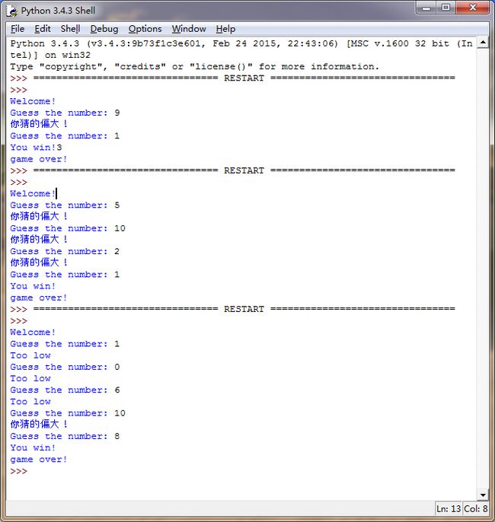Screen dimensions: 495x522
Task: Open the Window menu
Action: coord(189,29)
